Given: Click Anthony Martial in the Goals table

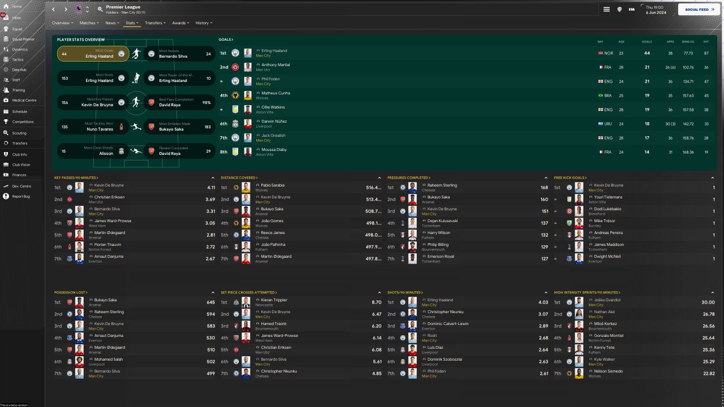Looking at the screenshot, I should tap(275, 65).
